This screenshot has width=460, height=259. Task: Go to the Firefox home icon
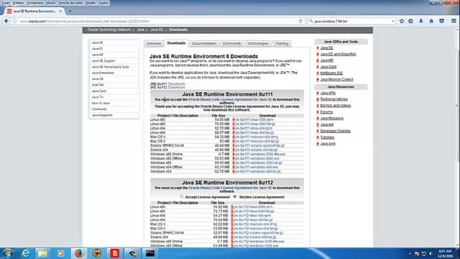(x=431, y=21)
